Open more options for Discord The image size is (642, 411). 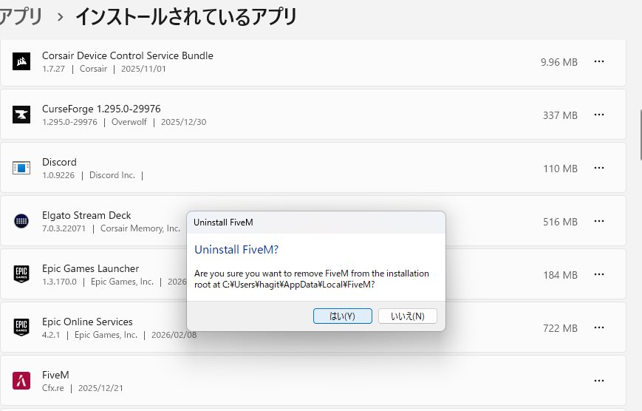click(599, 168)
